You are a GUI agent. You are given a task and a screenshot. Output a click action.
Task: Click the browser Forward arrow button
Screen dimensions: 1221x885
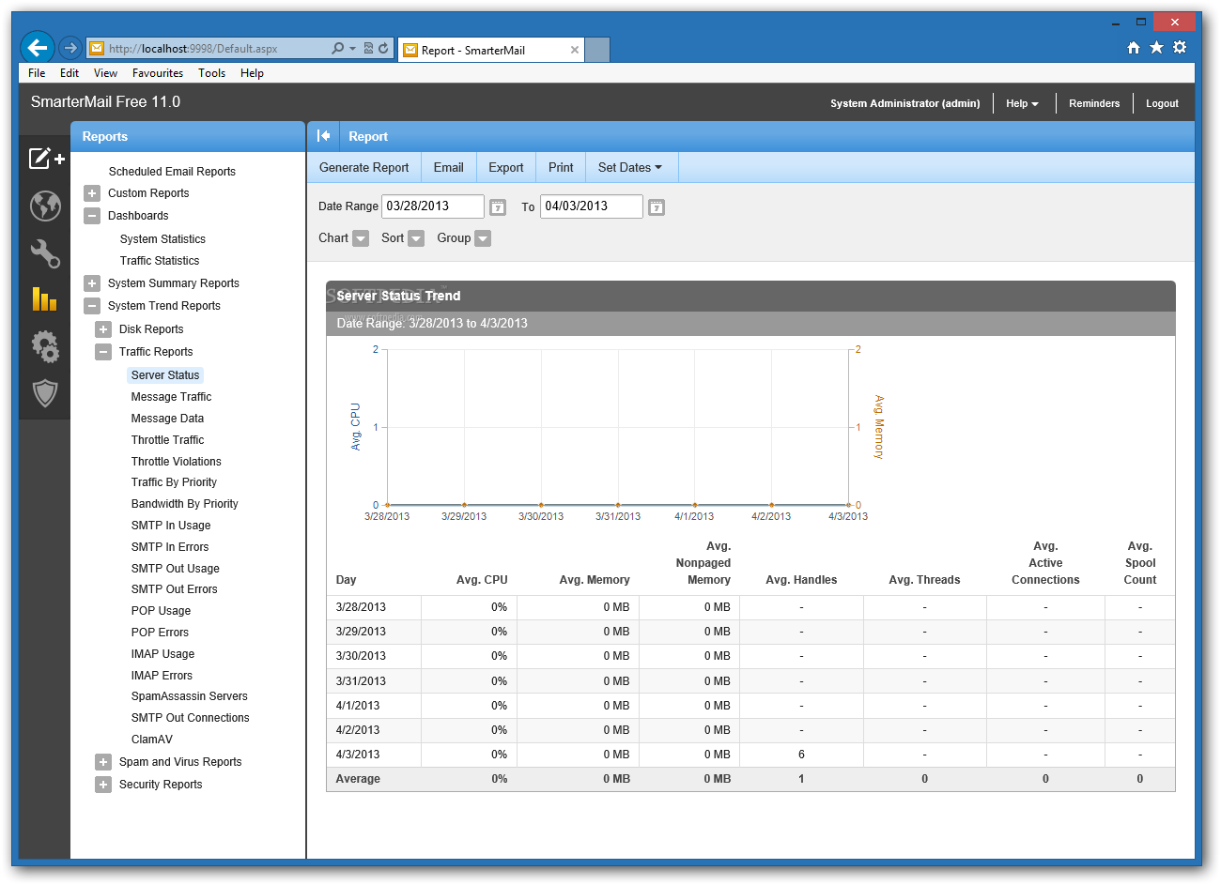pyautogui.click(x=70, y=48)
